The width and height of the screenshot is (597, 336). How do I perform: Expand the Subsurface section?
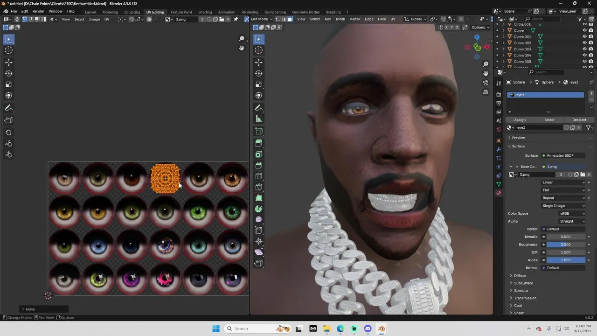[x=523, y=283]
